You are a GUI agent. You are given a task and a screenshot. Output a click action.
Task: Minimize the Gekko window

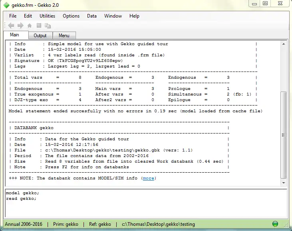pos(254,4)
